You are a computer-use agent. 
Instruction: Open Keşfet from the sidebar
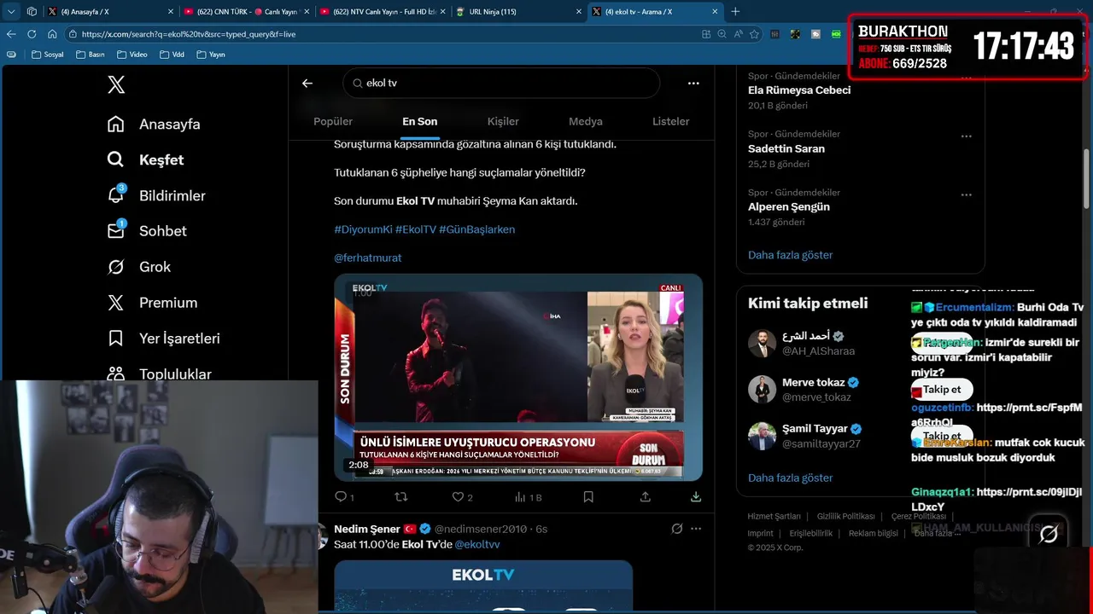(x=145, y=159)
